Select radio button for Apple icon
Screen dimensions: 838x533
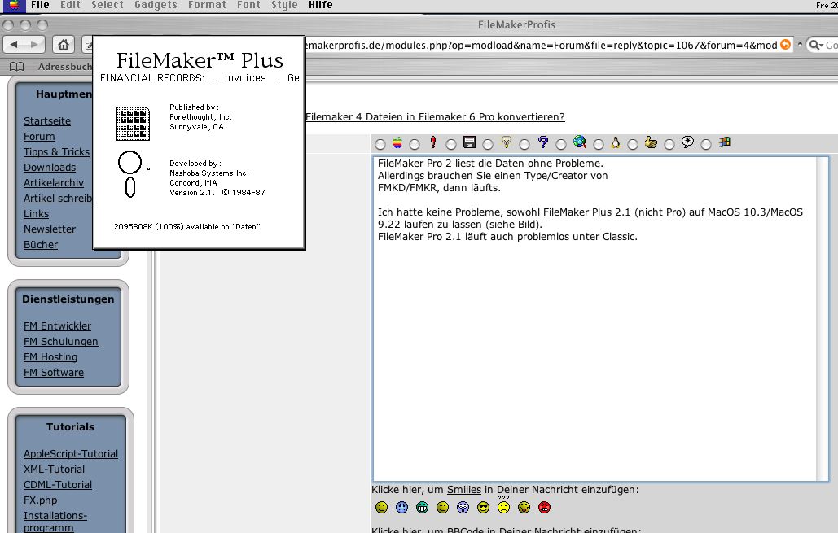tap(380, 144)
